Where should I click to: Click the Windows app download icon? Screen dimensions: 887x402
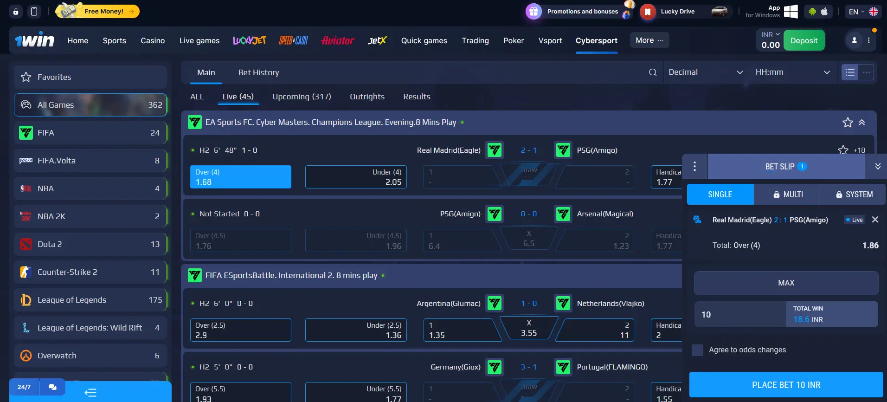coord(791,12)
